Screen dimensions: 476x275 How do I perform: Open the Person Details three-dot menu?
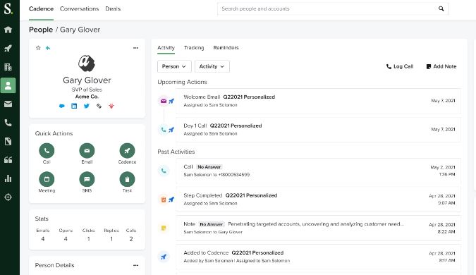click(135, 265)
